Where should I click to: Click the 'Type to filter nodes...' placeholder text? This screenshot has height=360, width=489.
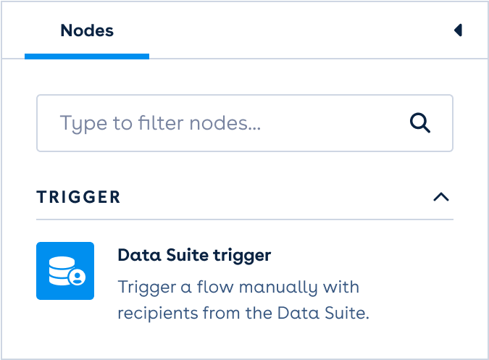pos(160,122)
